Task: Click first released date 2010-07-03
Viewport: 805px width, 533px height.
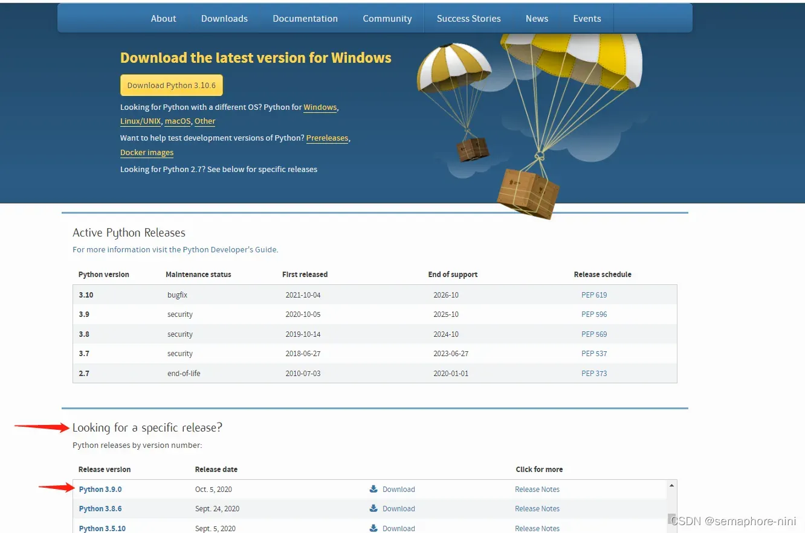Action: pyautogui.click(x=303, y=374)
